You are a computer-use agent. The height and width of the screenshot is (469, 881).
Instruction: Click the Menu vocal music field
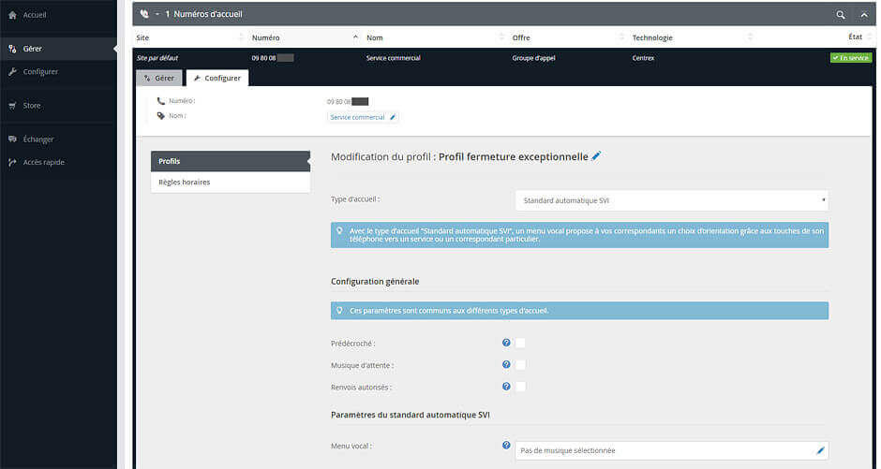coord(671,450)
